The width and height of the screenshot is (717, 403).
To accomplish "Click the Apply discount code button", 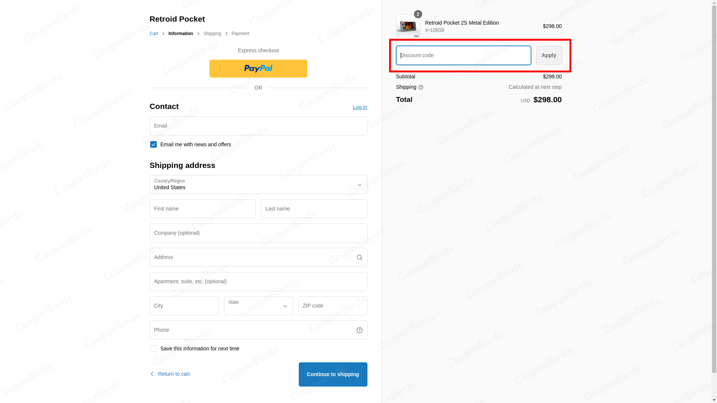I will click(549, 55).
